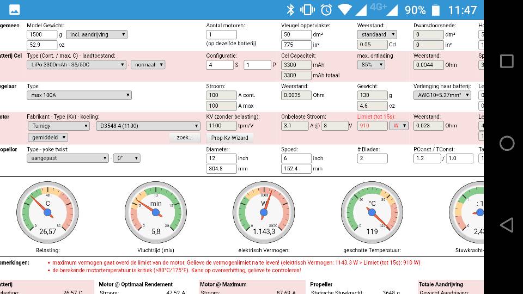
Task: Click the Vluchttijd min gauge
Action: click(156, 212)
